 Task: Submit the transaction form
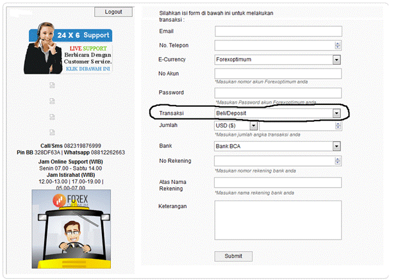click(233, 256)
